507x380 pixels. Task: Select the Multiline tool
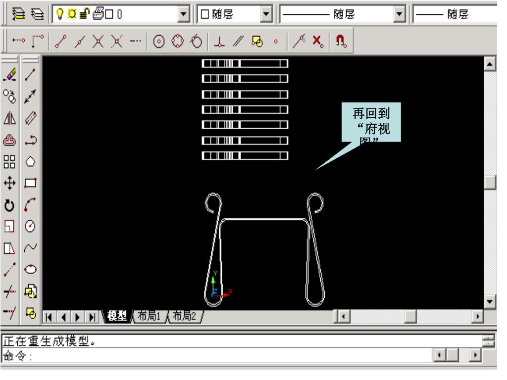pyautogui.click(x=30, y=118)
